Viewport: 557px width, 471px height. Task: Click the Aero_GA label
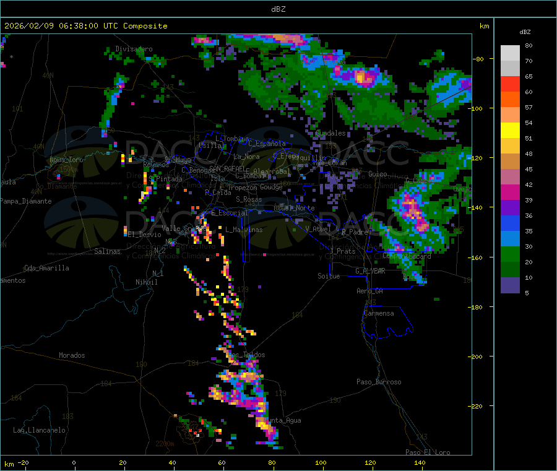369,291
